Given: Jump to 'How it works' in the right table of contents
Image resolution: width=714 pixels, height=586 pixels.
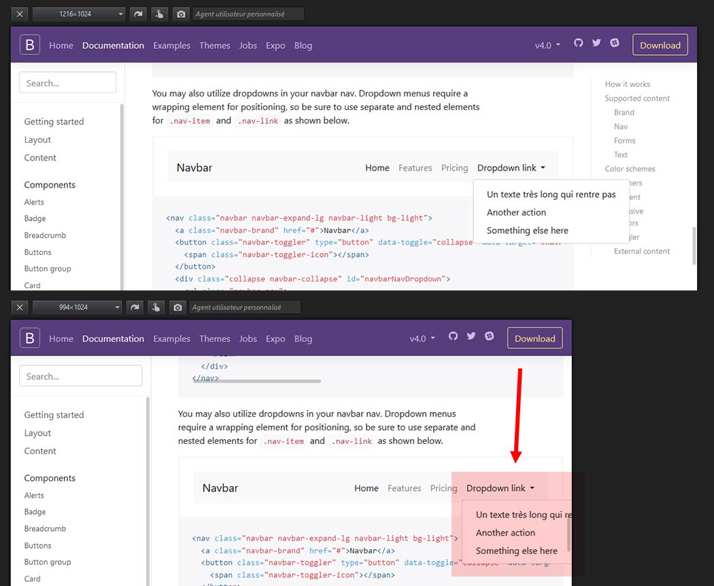Looking at the screenshot, I should click(628, 84).
